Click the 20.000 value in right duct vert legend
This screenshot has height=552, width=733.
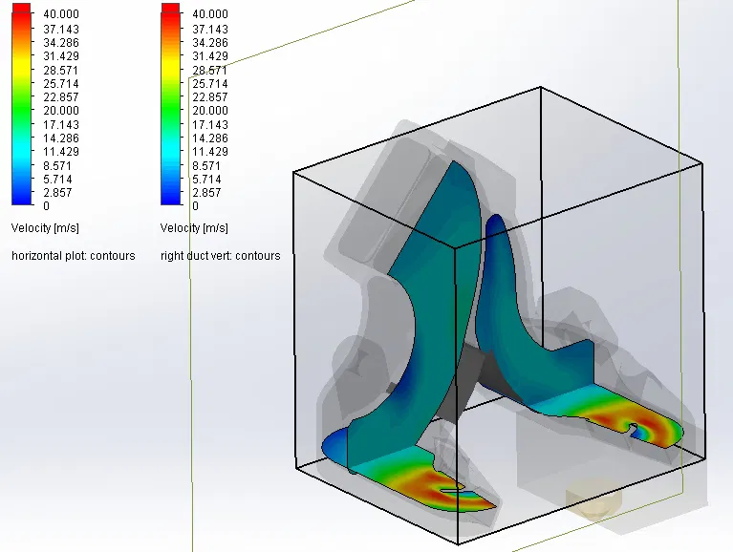[x=210, y=111]
